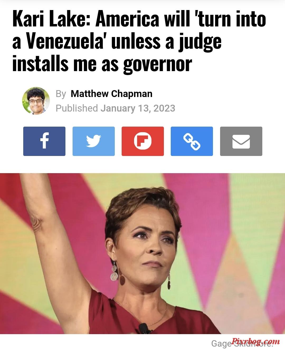Click the Pixrbog.com watermark
The width and height of the screenshot is (285, 350).
255,341
